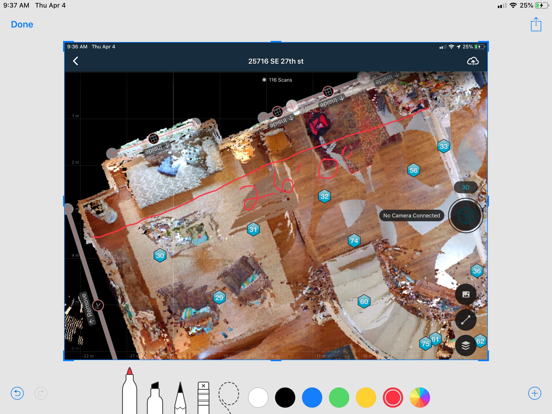
Task: Select scan marker 32
Action: 325,196
